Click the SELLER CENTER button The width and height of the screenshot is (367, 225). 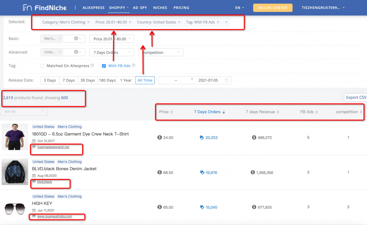pyautogui.click(x=273, y=8)
